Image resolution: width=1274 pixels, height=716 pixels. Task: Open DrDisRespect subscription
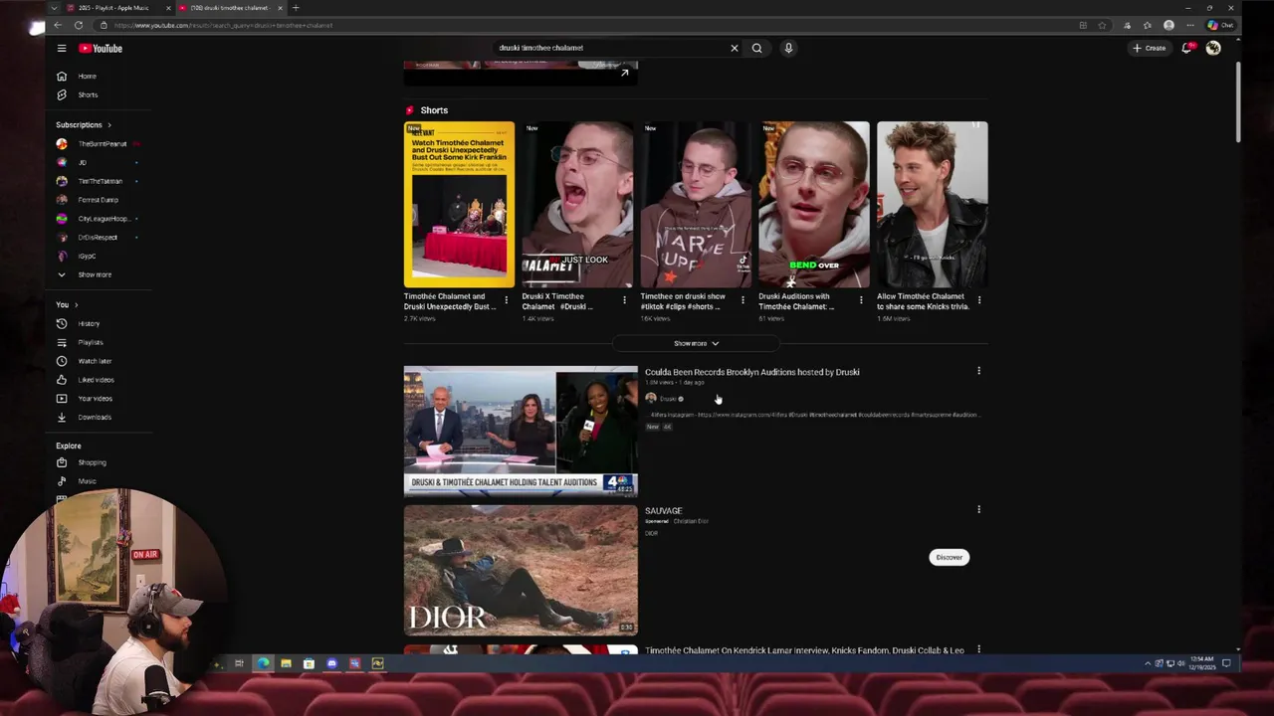[100, 238]
